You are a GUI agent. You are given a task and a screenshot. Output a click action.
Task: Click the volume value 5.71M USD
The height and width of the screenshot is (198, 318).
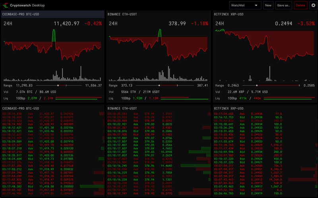260,92
